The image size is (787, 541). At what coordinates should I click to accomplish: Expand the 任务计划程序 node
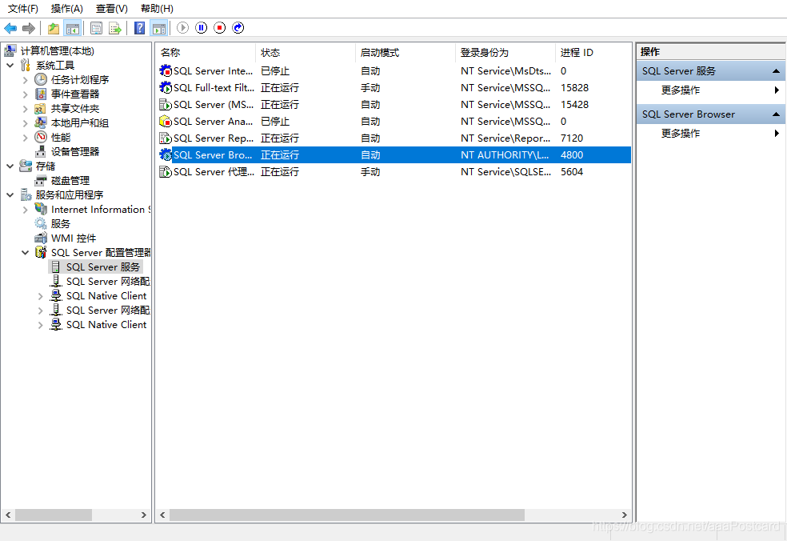(x=25, y=80)
